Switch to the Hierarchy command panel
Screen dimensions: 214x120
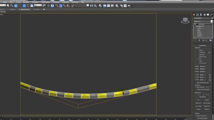tap(201, 15)
